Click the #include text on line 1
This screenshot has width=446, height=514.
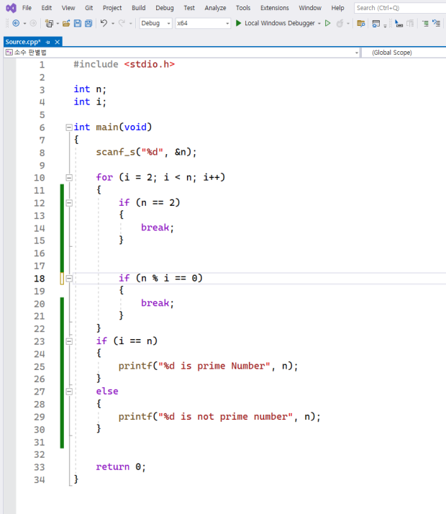coord(96,64)
